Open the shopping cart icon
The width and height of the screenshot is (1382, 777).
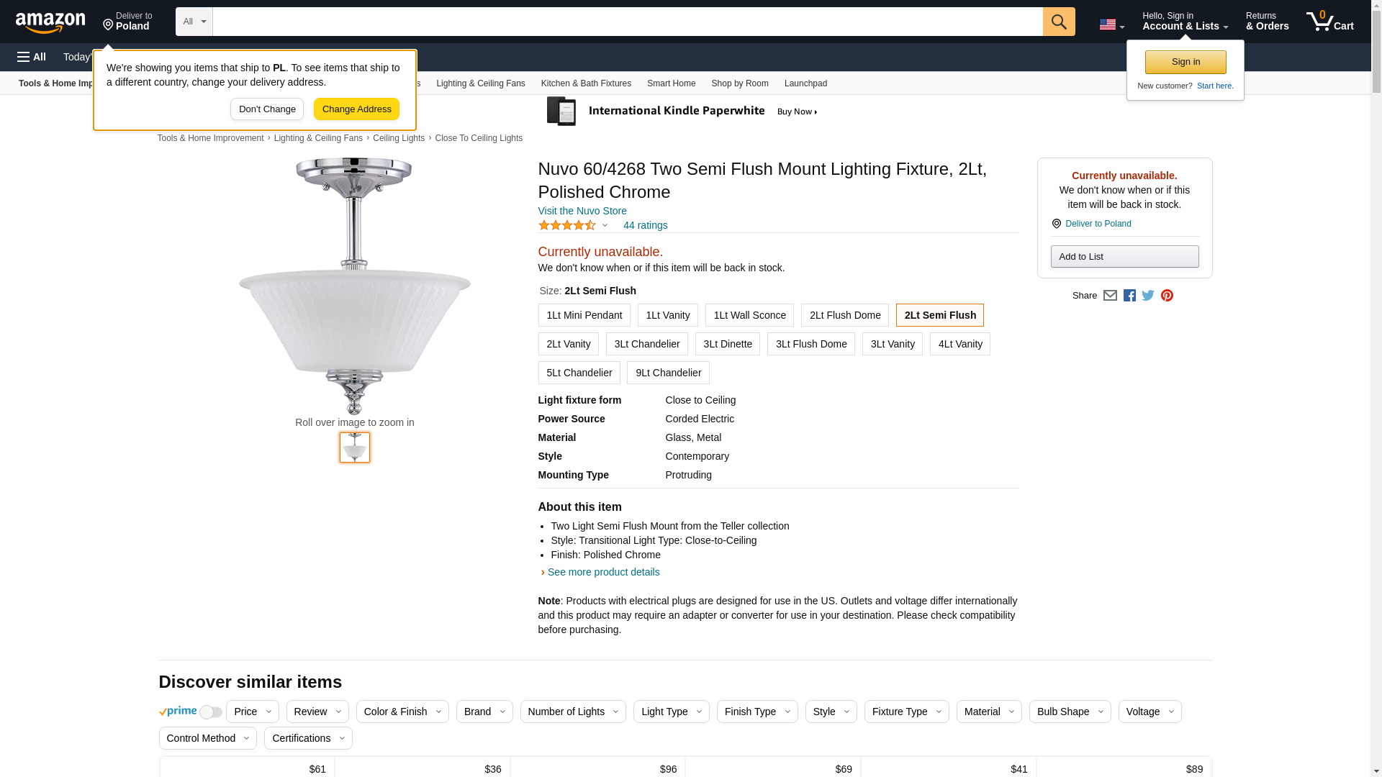point(1329,22)
